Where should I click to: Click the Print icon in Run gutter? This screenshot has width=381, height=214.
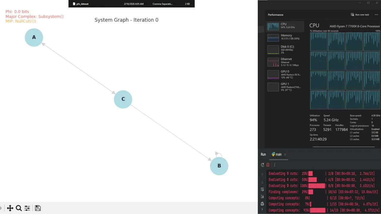coord(262,204)
